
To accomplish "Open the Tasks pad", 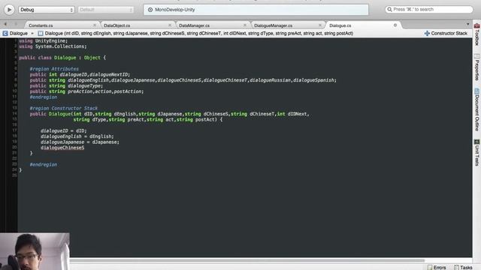I will coord(463,267).
